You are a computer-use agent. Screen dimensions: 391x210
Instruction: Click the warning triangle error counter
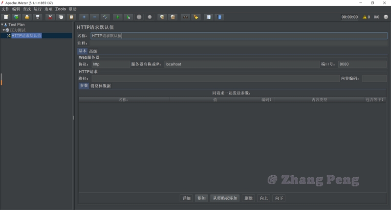click(x=365, y=17)
